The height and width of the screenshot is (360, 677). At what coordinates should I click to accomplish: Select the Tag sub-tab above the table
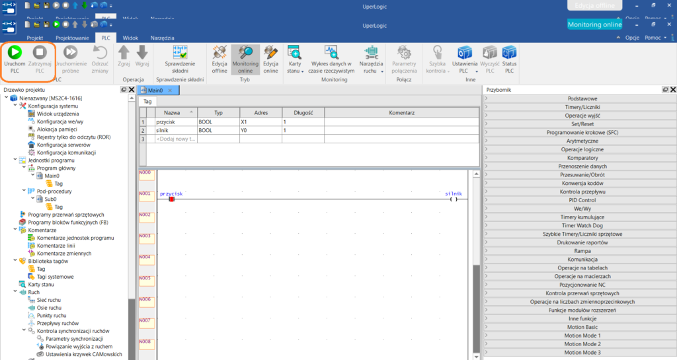pyautogui.click(x=147, y=102)
